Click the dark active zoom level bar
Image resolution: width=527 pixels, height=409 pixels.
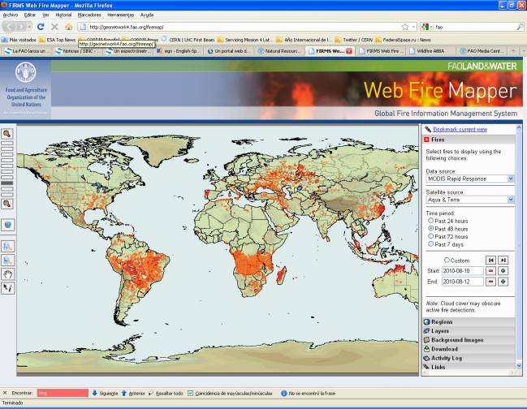coord(7,183)
